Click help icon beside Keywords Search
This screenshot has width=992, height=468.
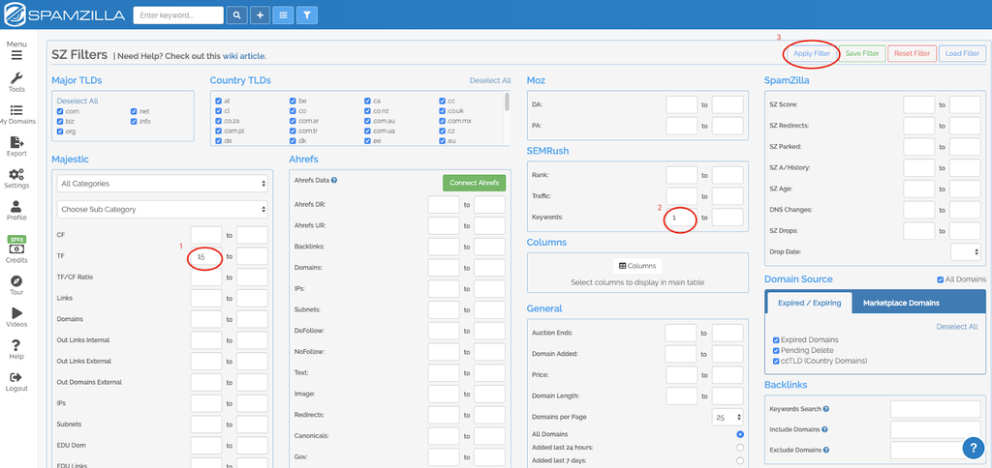(827, 409)
